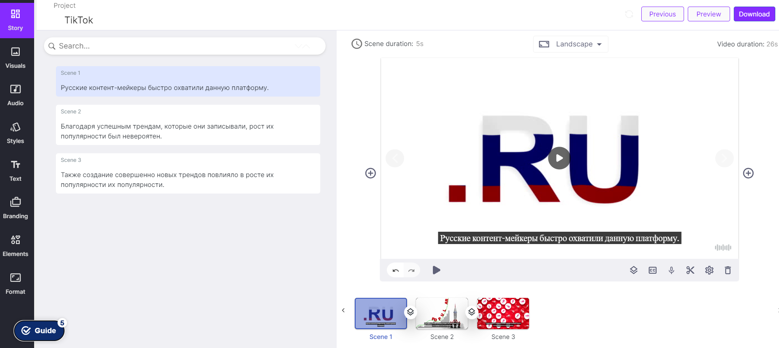This screenshot has width=779, height=348.
Task: Open the Landscape aspect ratio dropdown
Action: pyautogui.click(x=571, y=44)
